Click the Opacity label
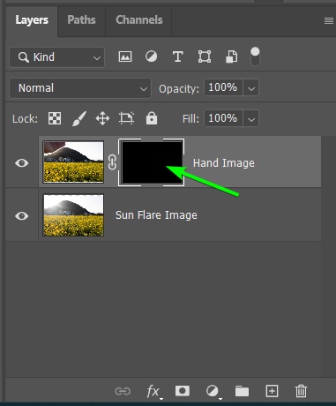 (179, 88)
